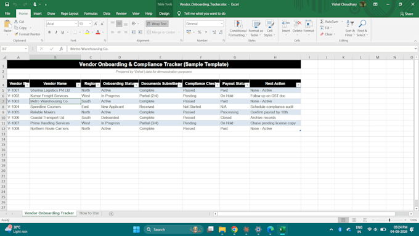Open the Vendor Name column filter dropdown
Screen dimensions: 419x236
click(x=78, y=85)
